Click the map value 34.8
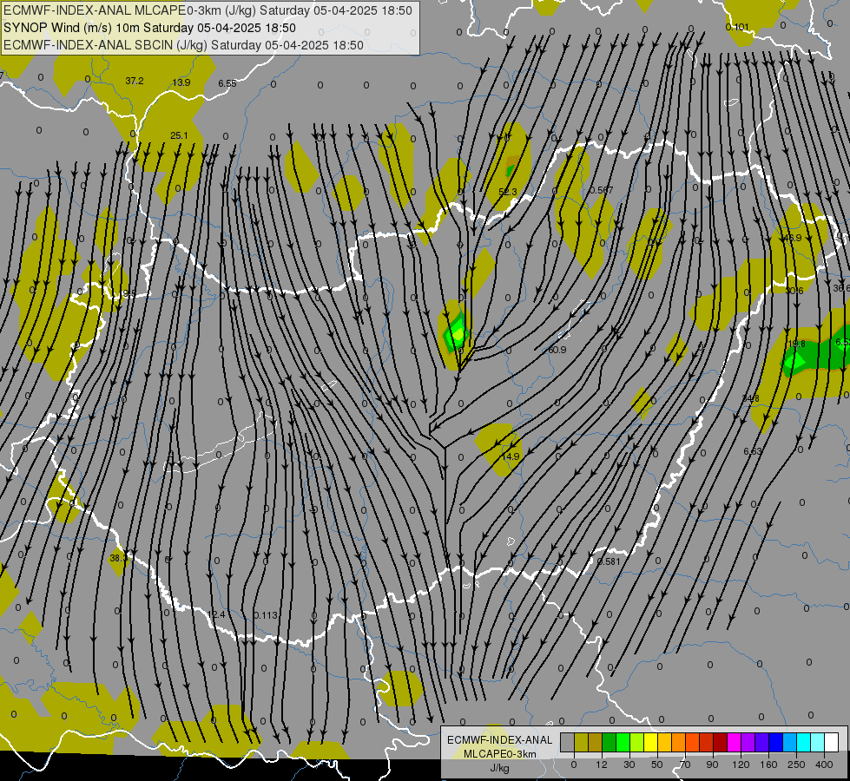Viewport: 850px width, 781px height. point(750,399)
